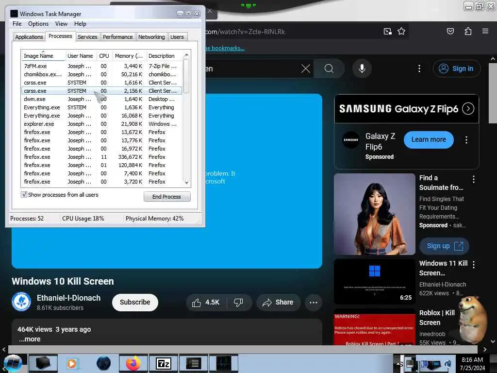Click the Firefox address bar URL

click(x=245, y=32)
